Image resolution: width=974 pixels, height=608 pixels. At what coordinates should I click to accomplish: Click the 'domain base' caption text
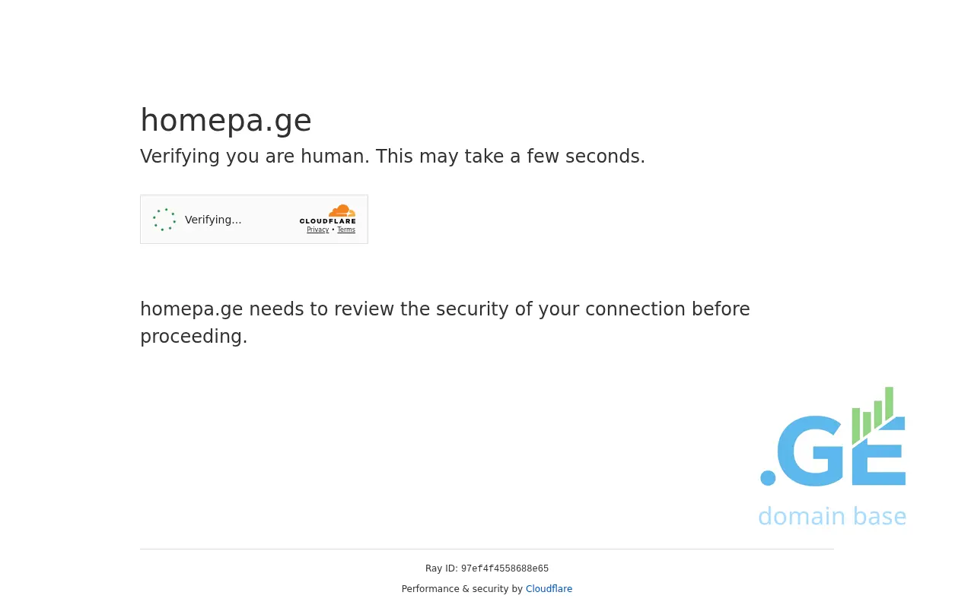(832, 517)
